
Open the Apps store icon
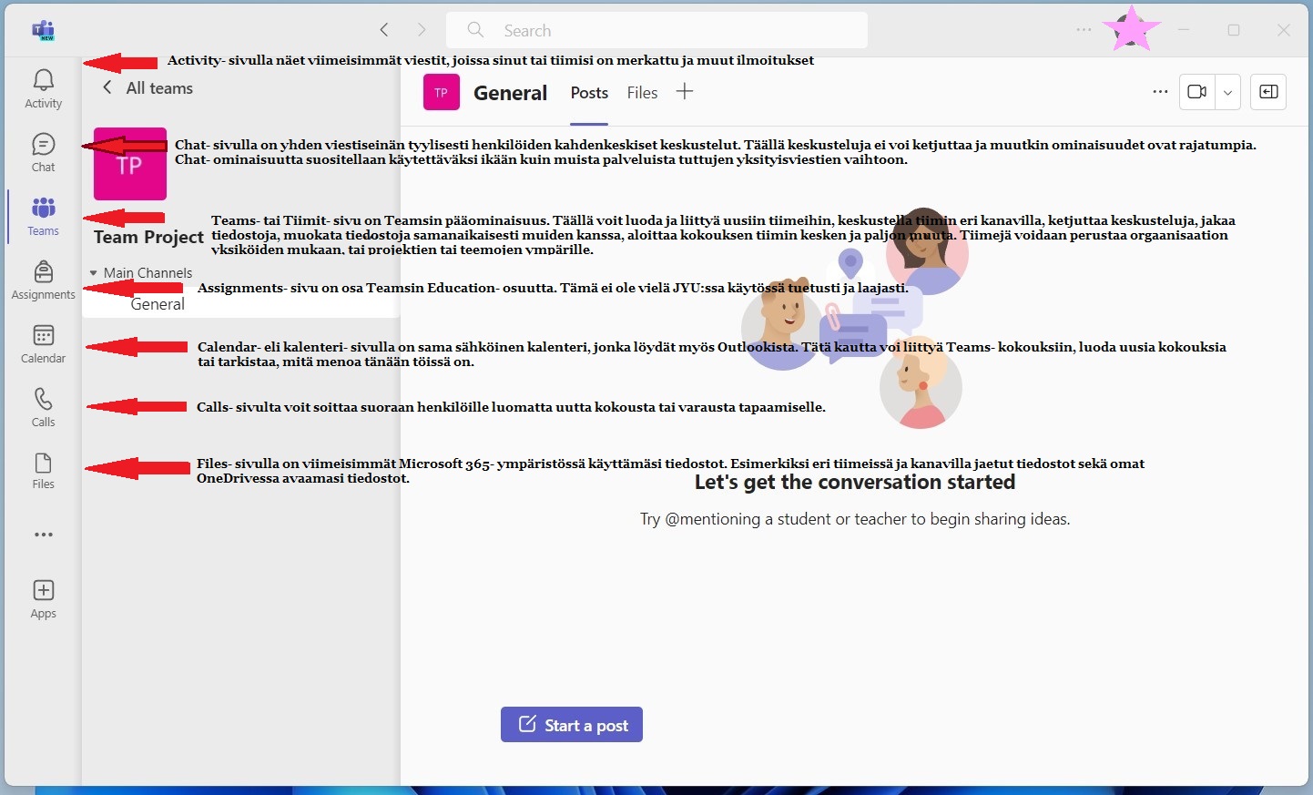tap(43, 598)
